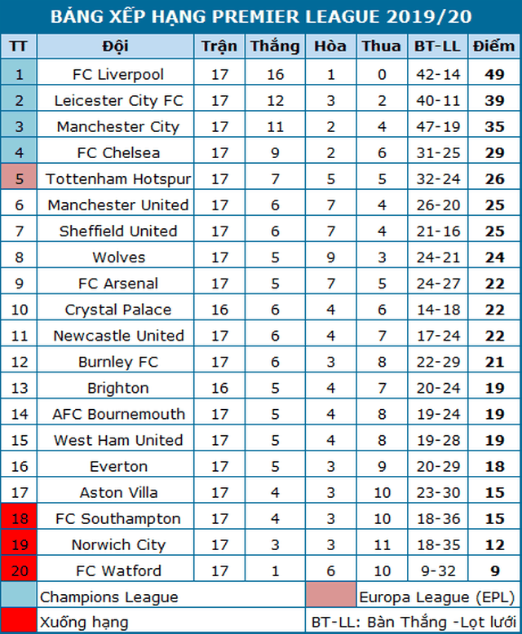Image resolution: width=522 pixels, height=634 pixels.
Task: Click the Europa League pink legend swatch
Action: click(x=332, y=597)
